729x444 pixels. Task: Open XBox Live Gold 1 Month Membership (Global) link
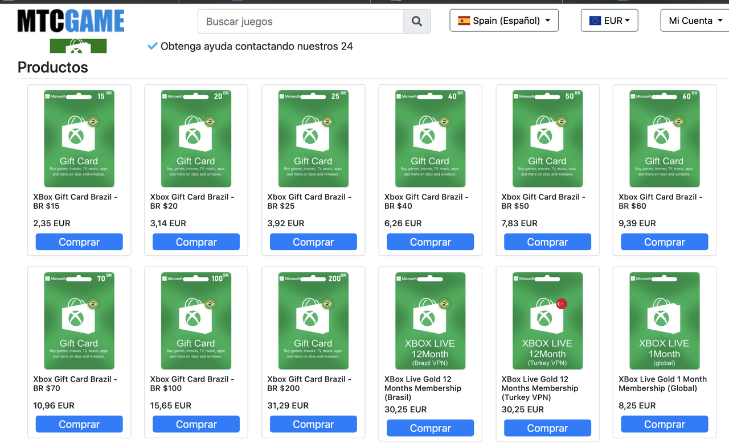coord(663,384)
